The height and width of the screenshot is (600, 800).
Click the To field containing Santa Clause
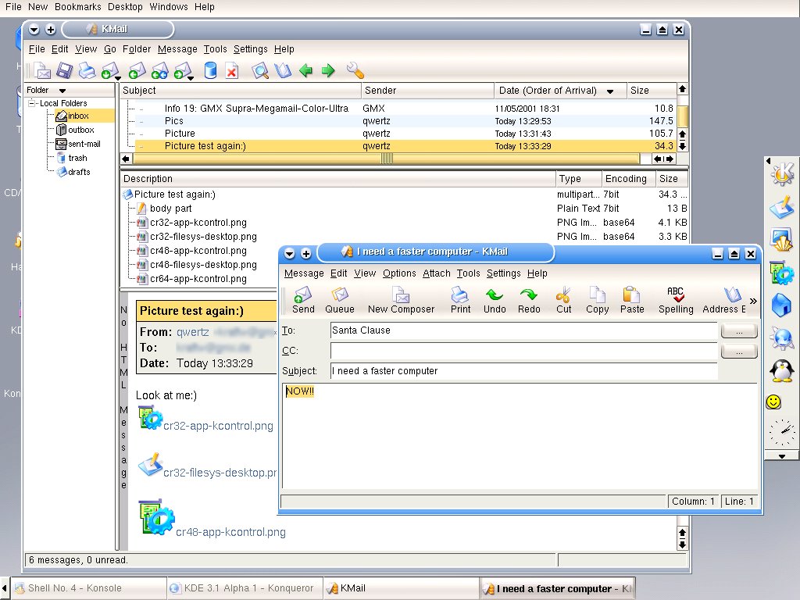523,330
